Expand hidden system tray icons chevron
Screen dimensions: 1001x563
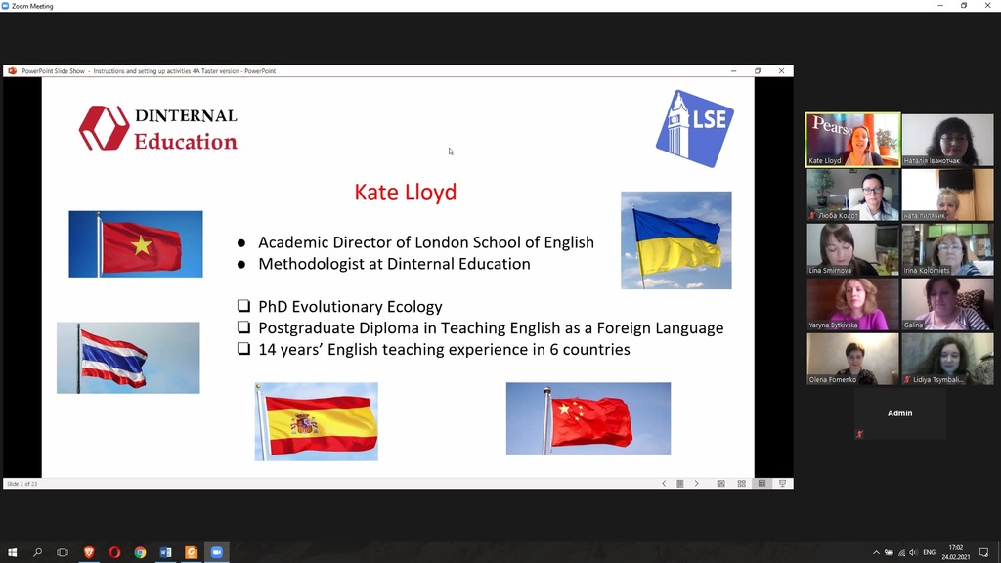click(x=876, y=553)
